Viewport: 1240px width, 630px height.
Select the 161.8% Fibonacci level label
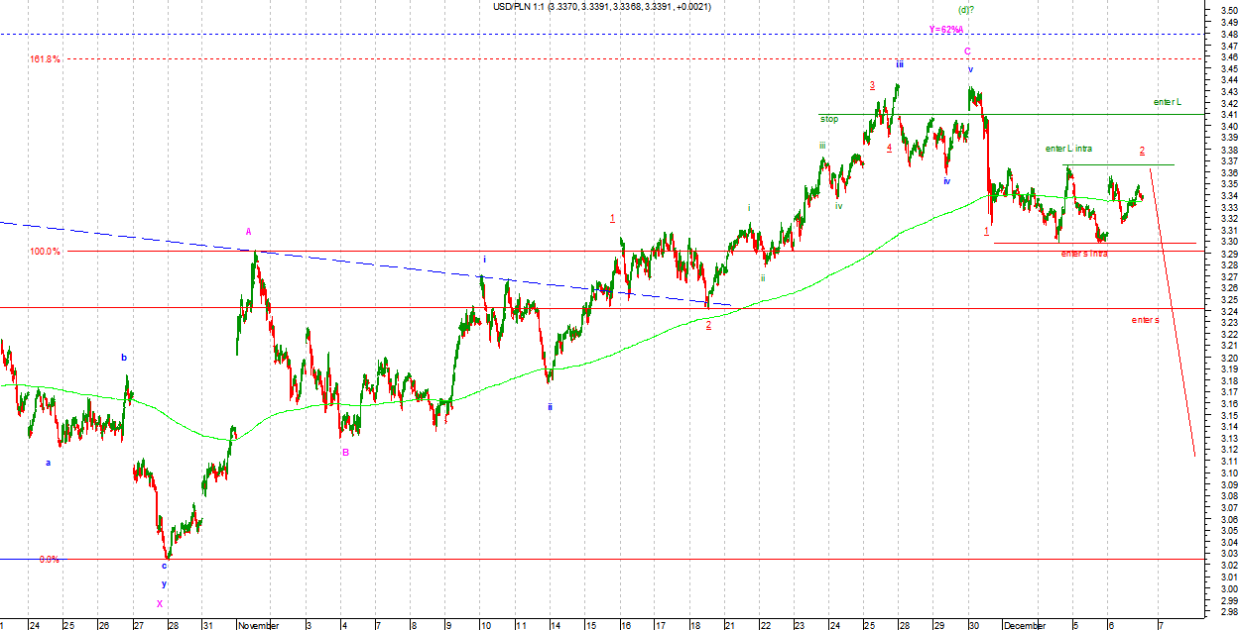(x=45, y=59)
